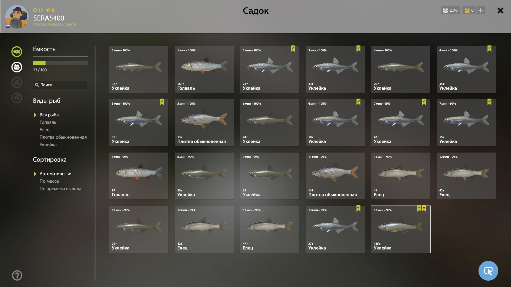511x287 pixels.
Task: Toggle bookmark on the 74 g Уклейка card
Action: [x=293, y=49]
